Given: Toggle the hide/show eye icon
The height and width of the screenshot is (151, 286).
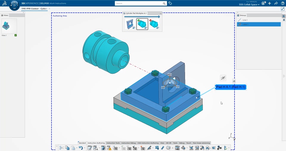Looking at the screenshot, I should (x=223, y=78).
